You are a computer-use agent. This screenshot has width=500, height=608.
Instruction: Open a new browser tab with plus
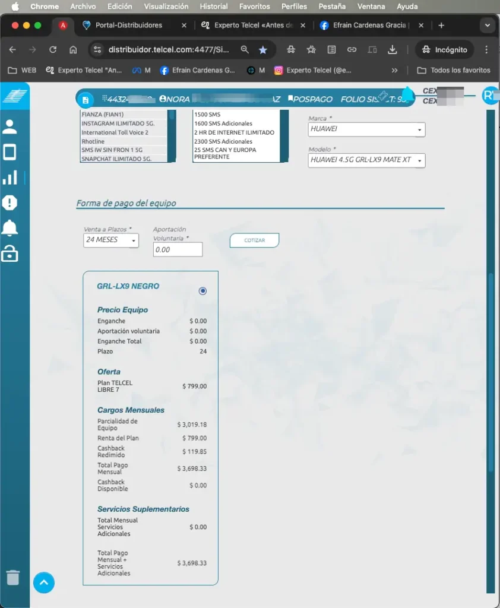(441, 25)
